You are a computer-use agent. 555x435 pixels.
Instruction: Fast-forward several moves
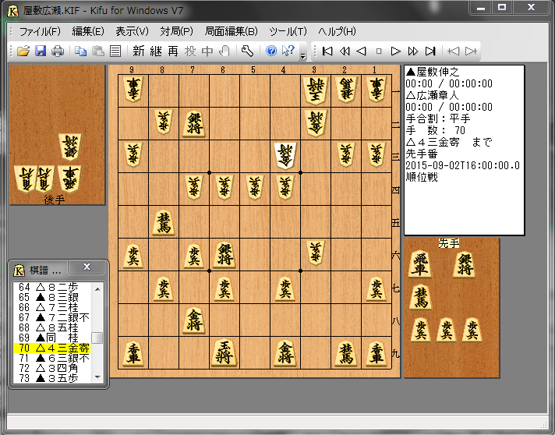point(412,51)
